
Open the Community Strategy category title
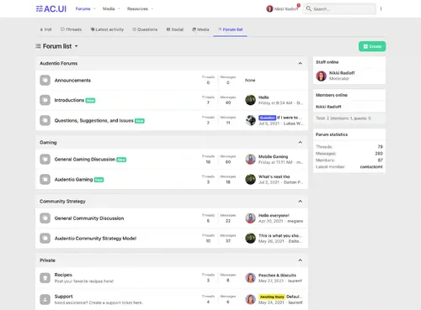(62, 202)
